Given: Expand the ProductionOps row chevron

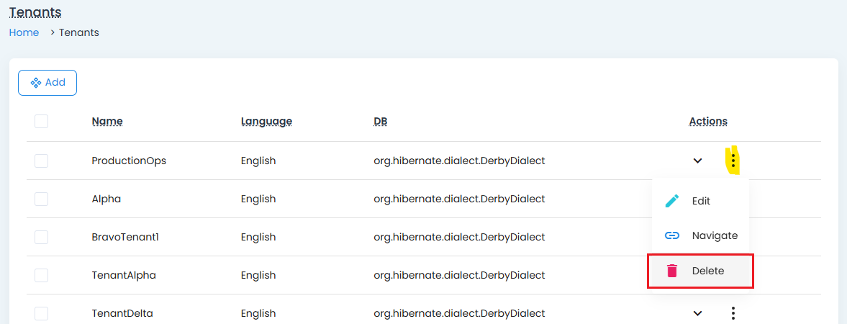Looking at the screenshot, I should (697, 161).
